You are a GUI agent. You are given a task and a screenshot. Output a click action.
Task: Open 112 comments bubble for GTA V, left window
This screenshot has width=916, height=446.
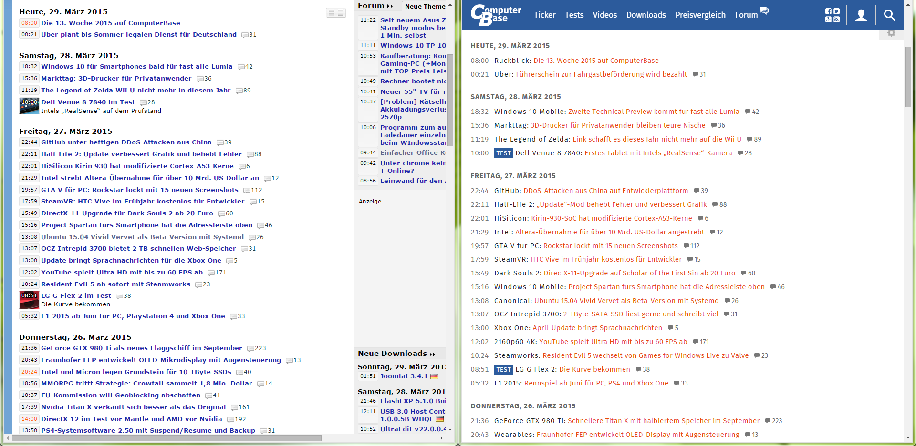point(253,190)
